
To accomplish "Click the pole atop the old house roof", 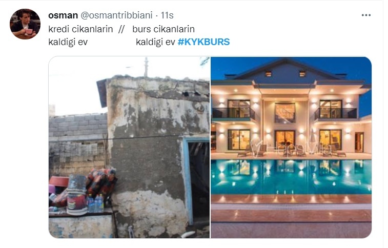I will click(x=146, y=67).
